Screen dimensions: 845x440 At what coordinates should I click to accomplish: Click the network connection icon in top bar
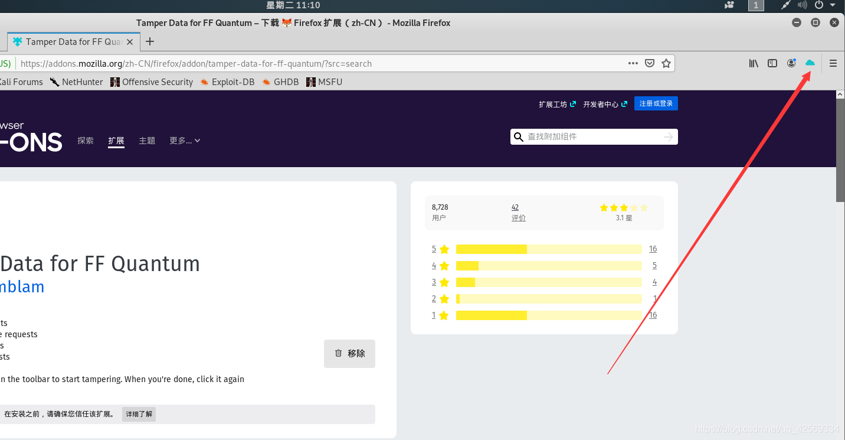click(785, 5)
